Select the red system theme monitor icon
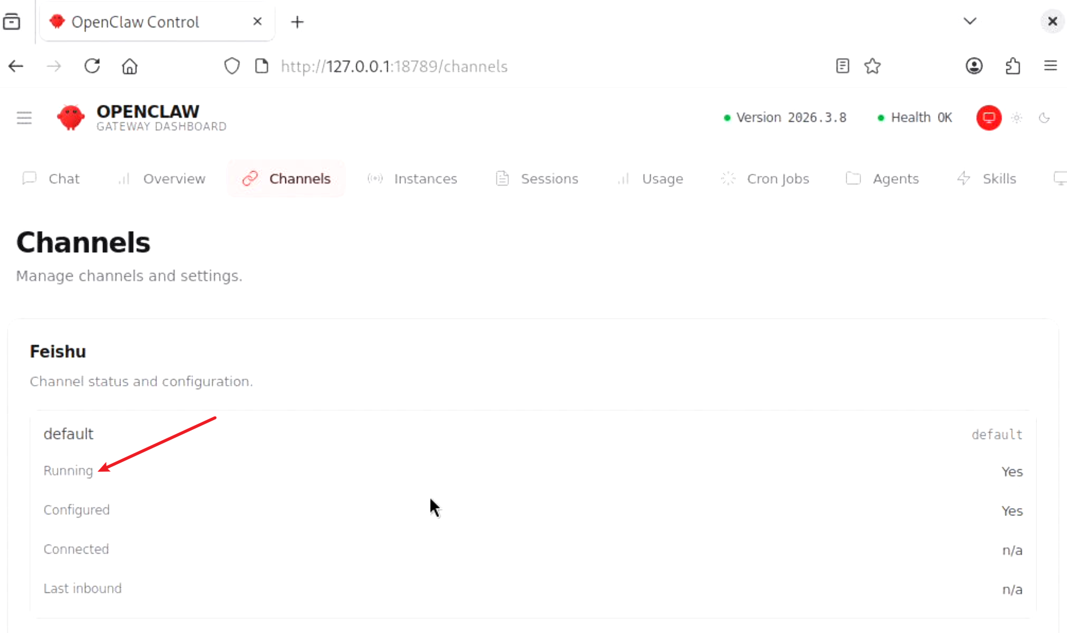Image resolution: width=1067 pixels, height=633 pixels. click(989, 118)
